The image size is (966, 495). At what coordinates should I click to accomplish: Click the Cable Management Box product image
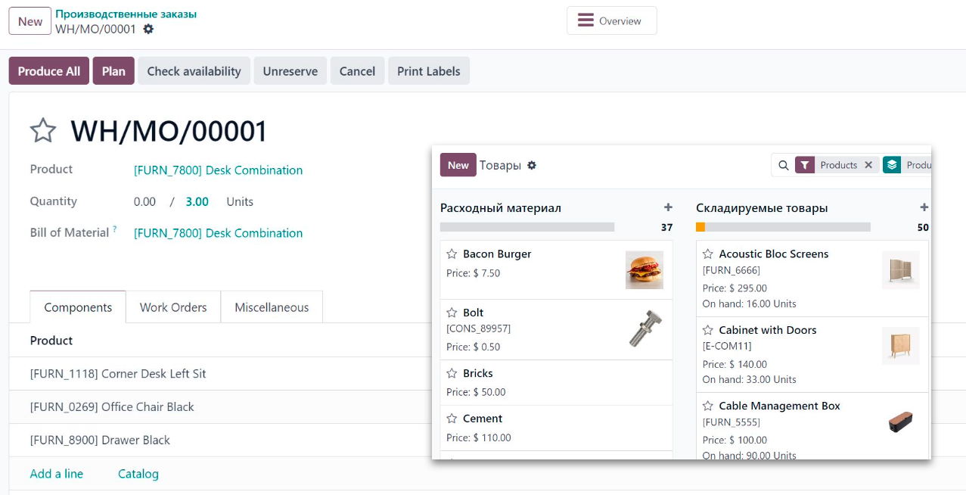pos(900,422)
